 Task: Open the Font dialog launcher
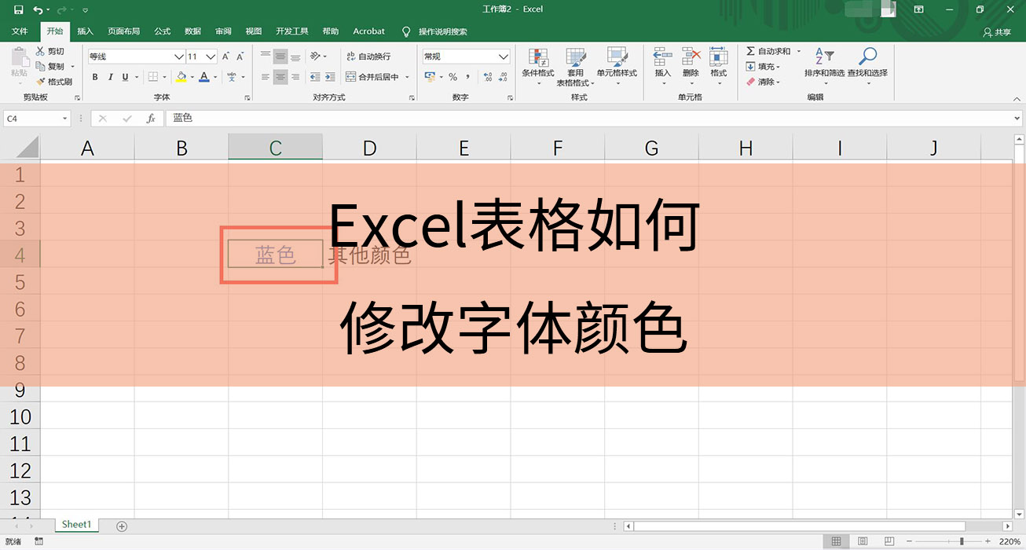247,97
